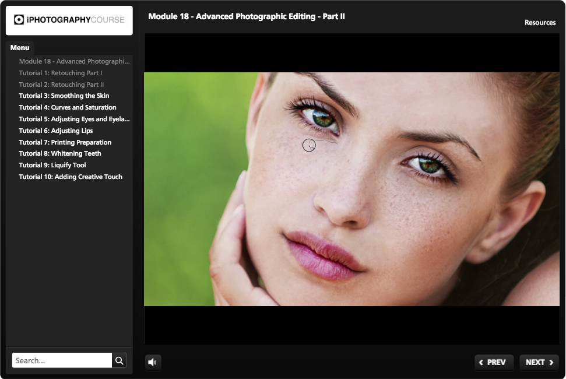Image resolution: width=566 pixels, height=379 pixels.
Task: Select the Menu tab
Action: 20,48
